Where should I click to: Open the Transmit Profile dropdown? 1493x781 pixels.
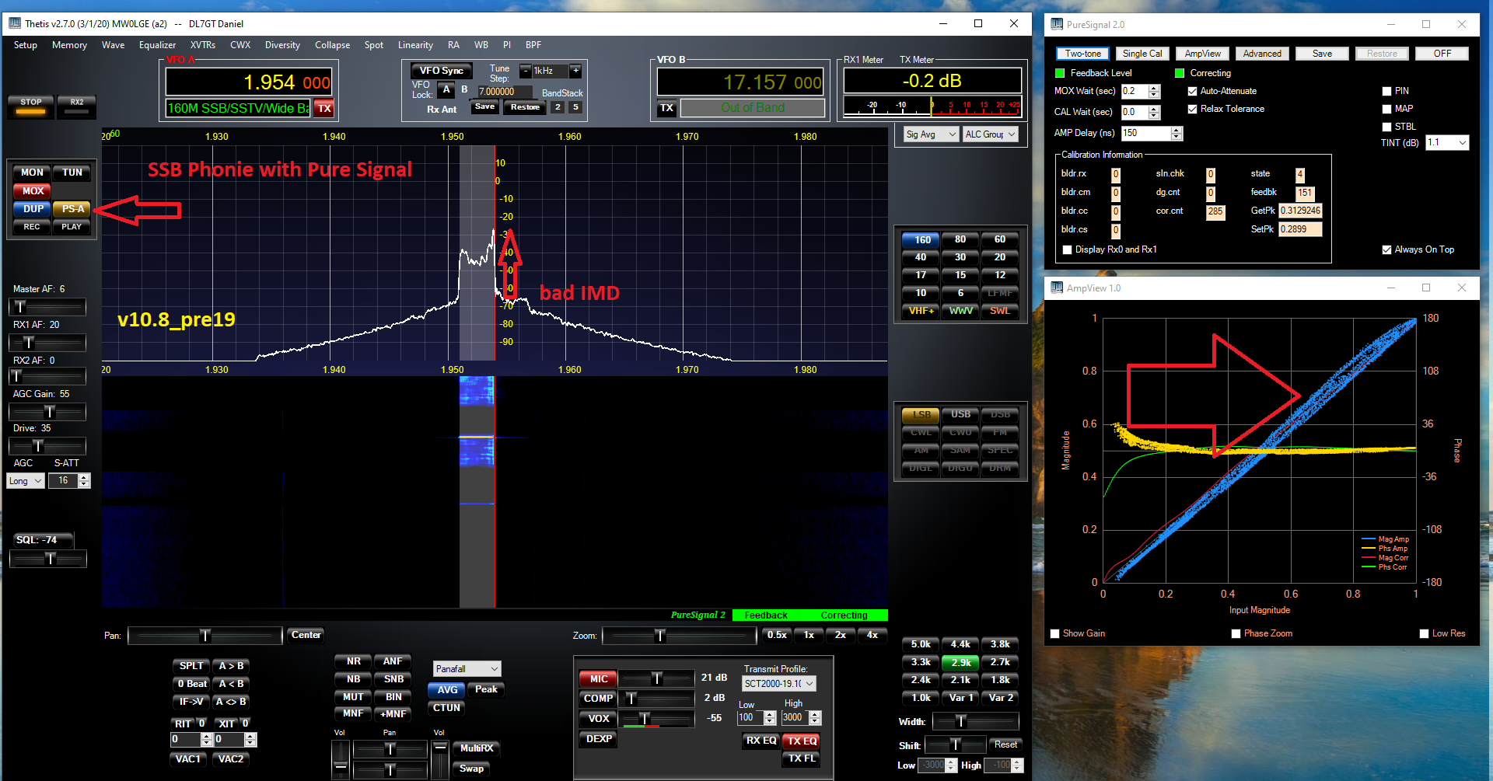[x=778, y=684]
